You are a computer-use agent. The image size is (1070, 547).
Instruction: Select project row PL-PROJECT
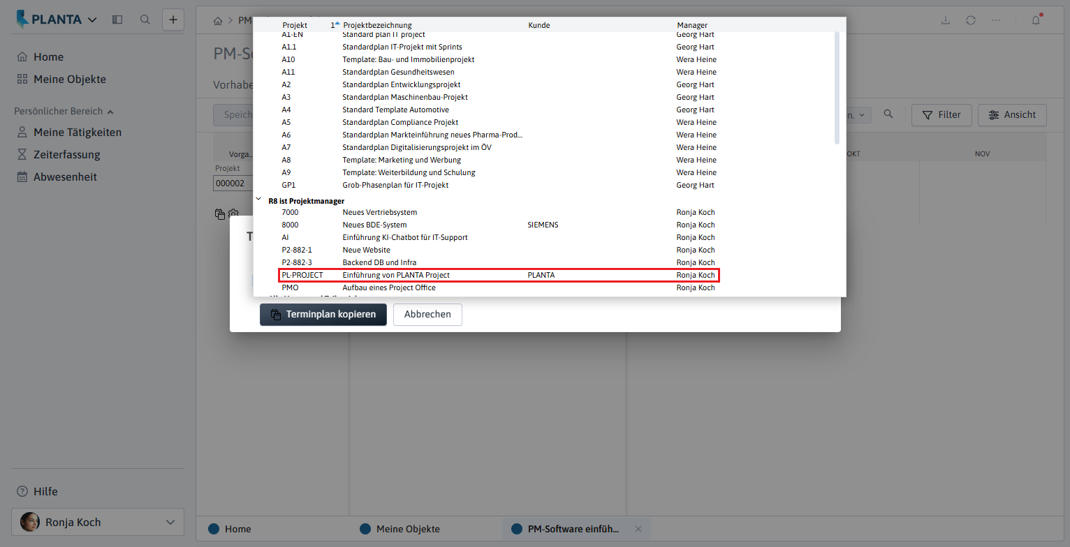point(499,275)
